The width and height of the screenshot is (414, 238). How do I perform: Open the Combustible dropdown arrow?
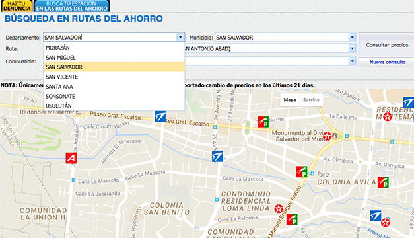point(352,61)
